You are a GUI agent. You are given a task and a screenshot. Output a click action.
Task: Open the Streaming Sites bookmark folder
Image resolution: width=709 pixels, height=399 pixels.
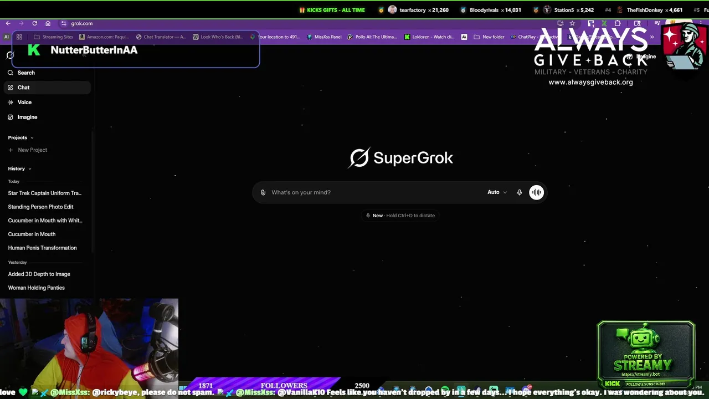pos(53,37)
